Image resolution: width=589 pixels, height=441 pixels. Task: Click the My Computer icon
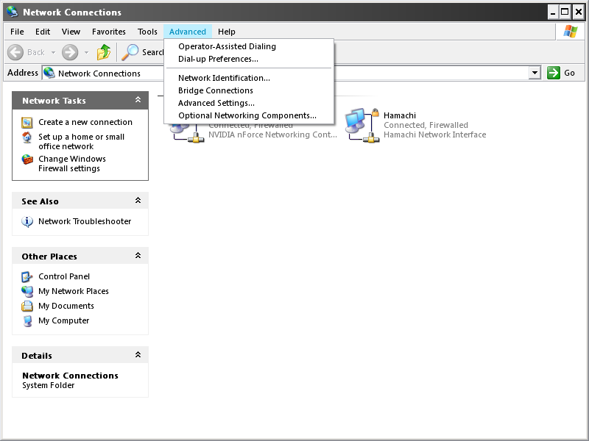[x=27, y=321]
